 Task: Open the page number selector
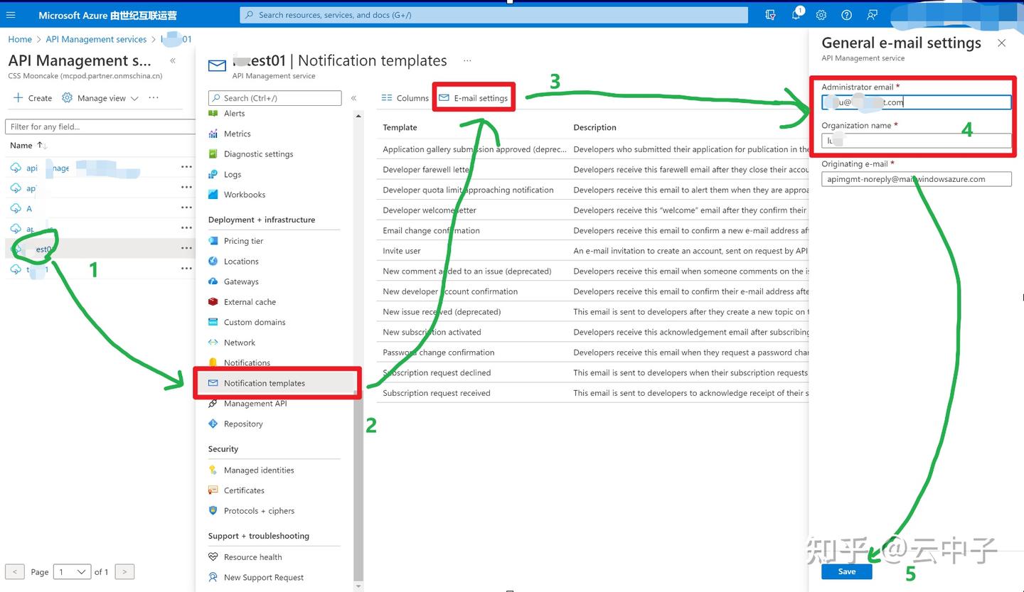point(72,571)
